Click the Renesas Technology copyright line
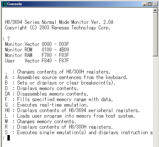 click(58, 28)
